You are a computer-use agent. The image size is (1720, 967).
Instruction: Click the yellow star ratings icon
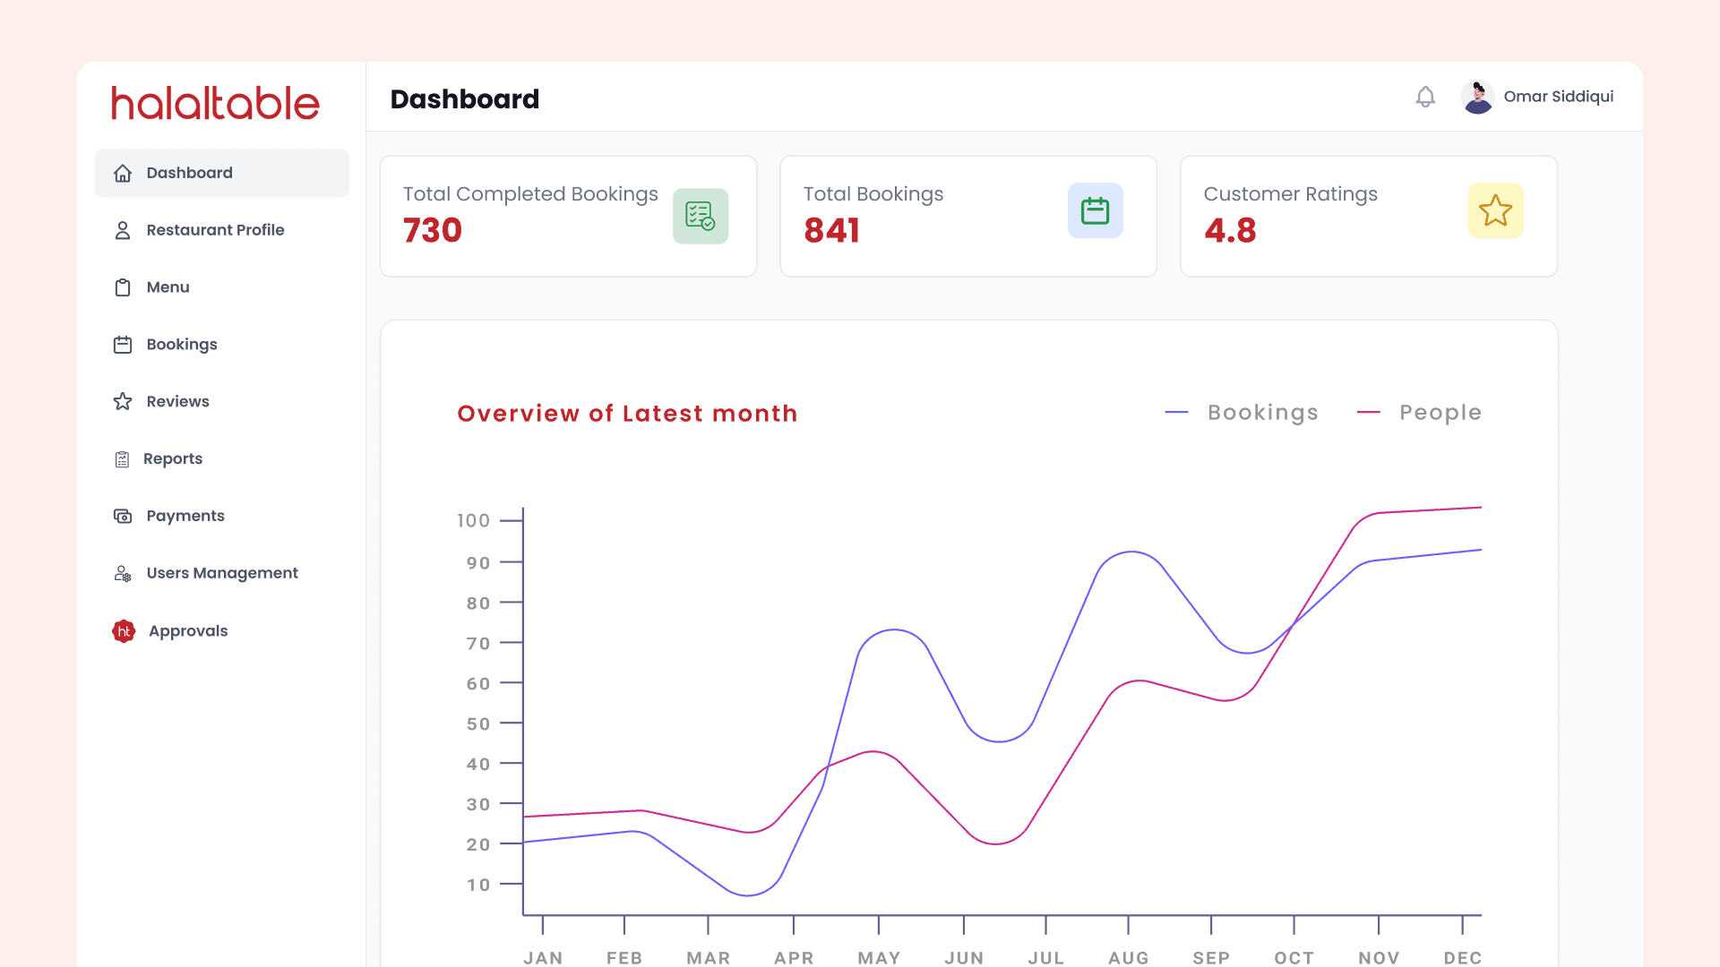(1495, 211)
